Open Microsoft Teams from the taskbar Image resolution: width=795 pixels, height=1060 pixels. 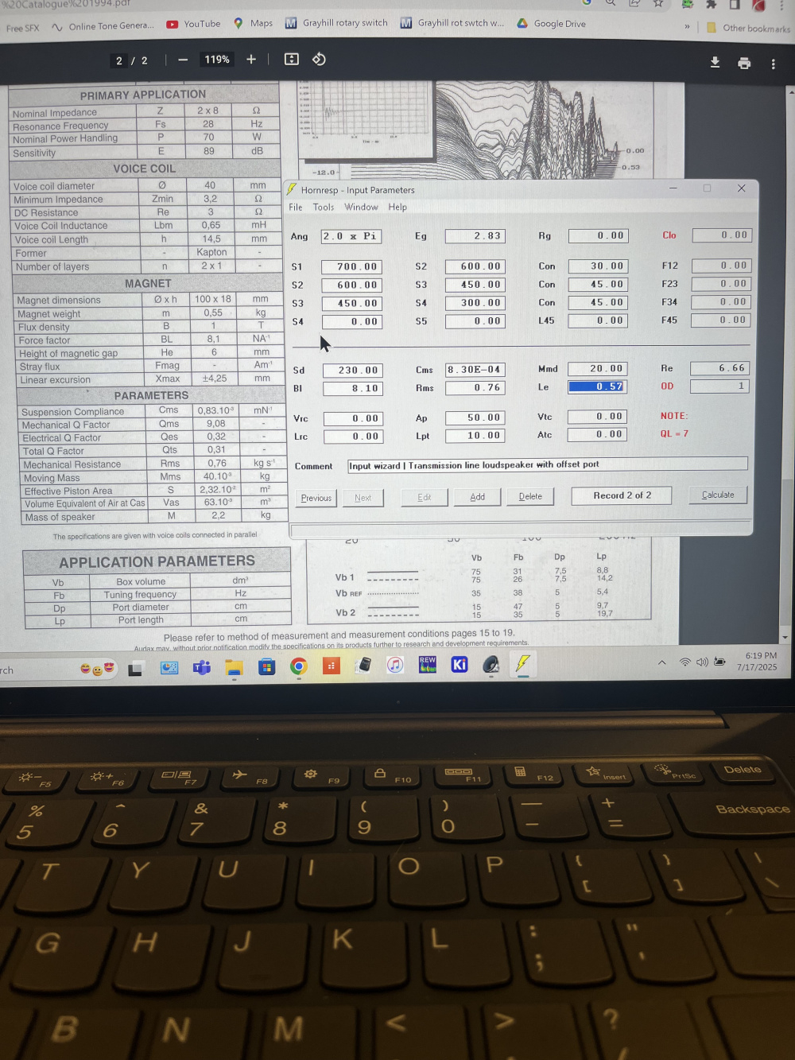pyautogui.click(x=202, y=668)
